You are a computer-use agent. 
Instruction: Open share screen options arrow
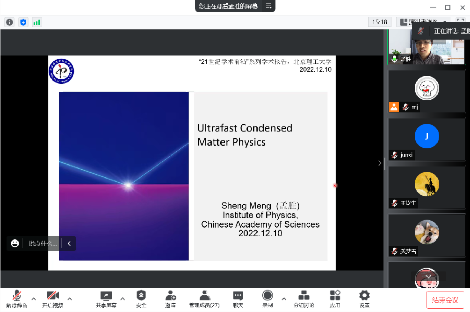tap(123, 298)
